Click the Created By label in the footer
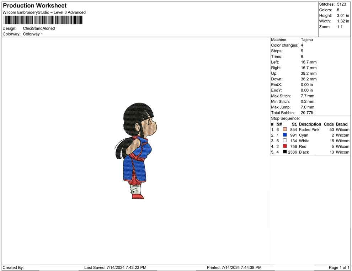Screen dimensions: 352x271 [13, 267]
